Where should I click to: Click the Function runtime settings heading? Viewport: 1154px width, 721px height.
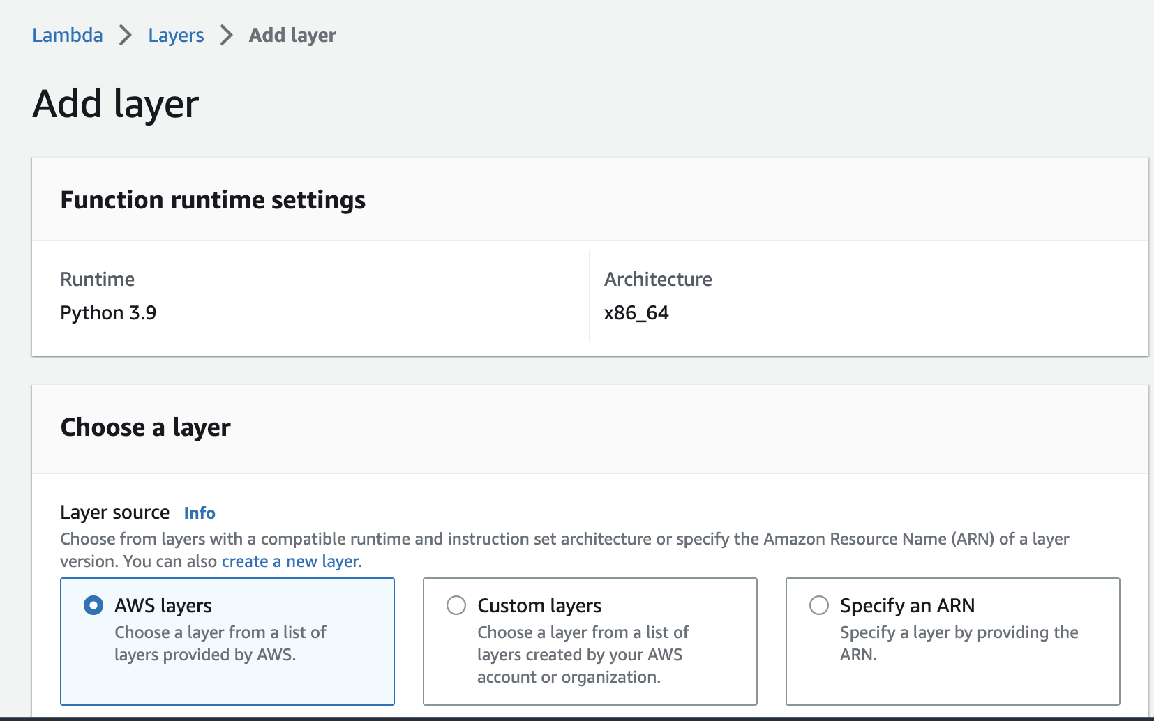(x=213, y=200)
